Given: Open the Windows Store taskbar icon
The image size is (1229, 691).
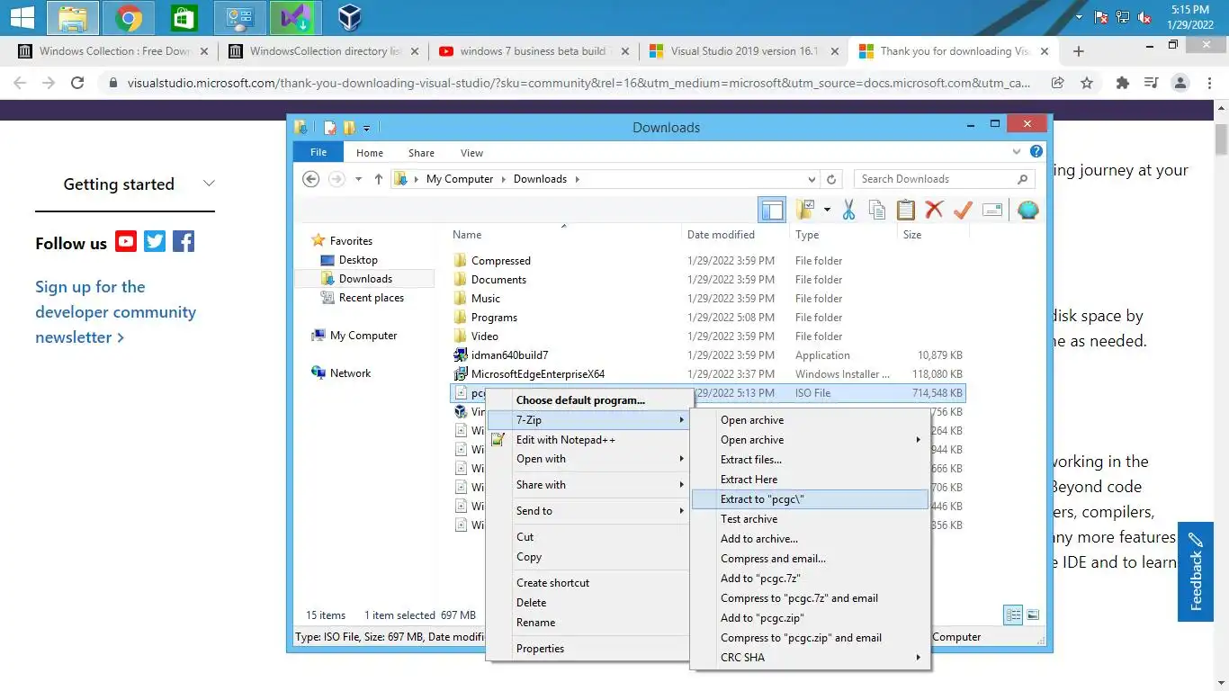Looking at the screenshot, I should [184, 17].
